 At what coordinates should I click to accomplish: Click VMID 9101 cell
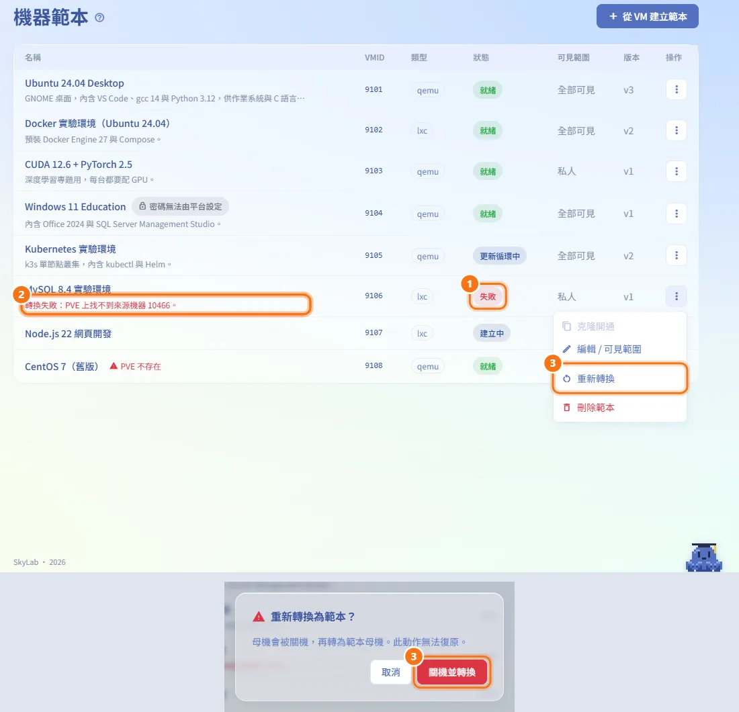pos(374,89)
